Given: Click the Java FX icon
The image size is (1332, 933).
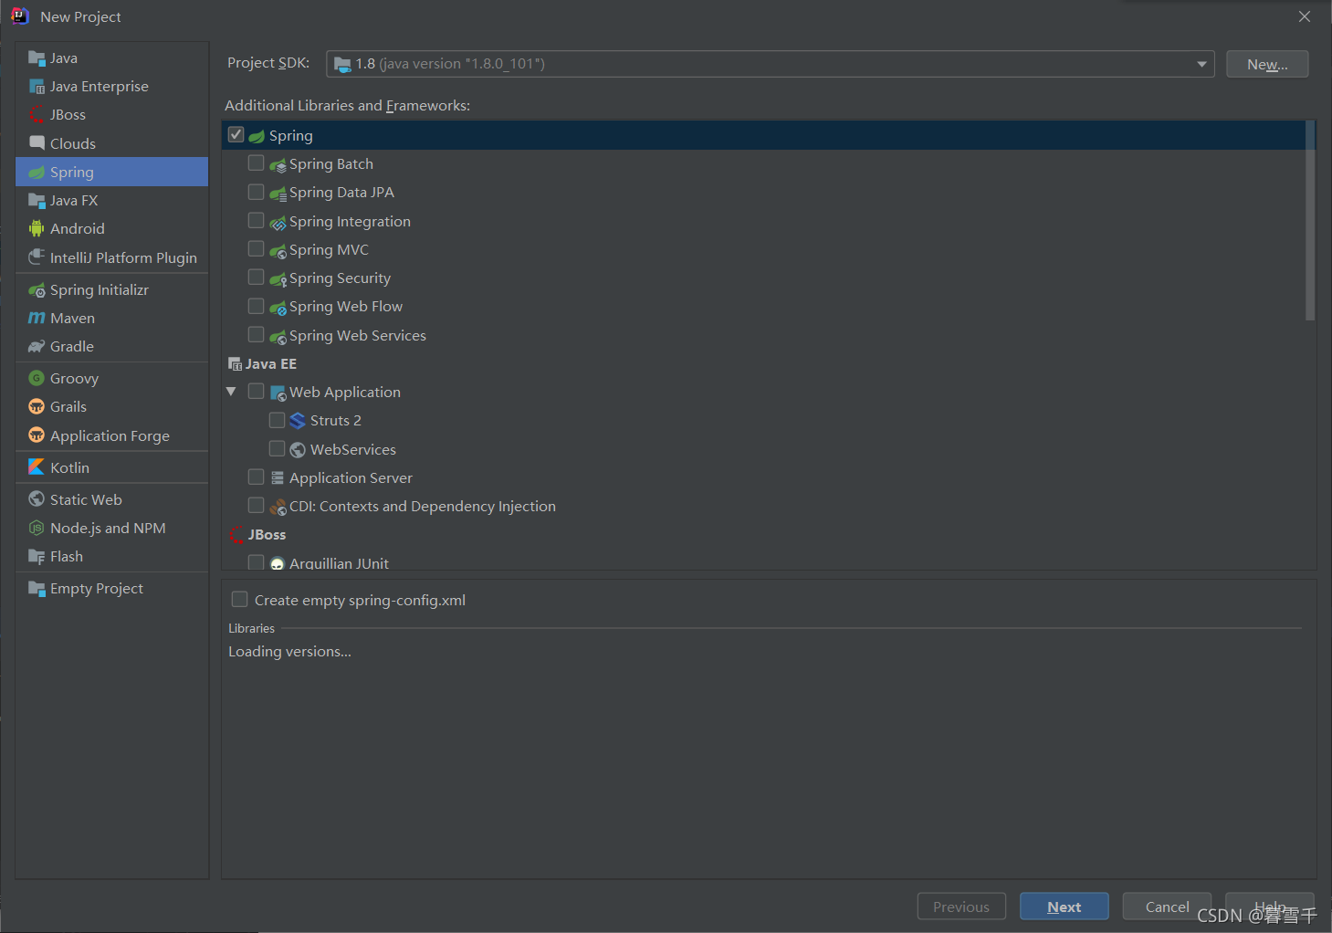Looking at the screenshot, I should click(x=37, y=200).
